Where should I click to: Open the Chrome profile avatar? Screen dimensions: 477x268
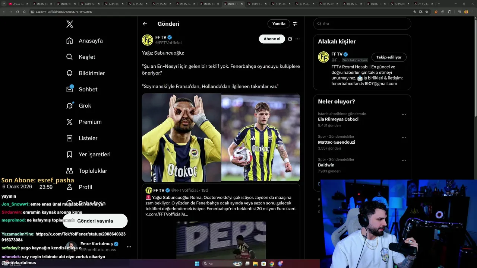pos(466,12)
